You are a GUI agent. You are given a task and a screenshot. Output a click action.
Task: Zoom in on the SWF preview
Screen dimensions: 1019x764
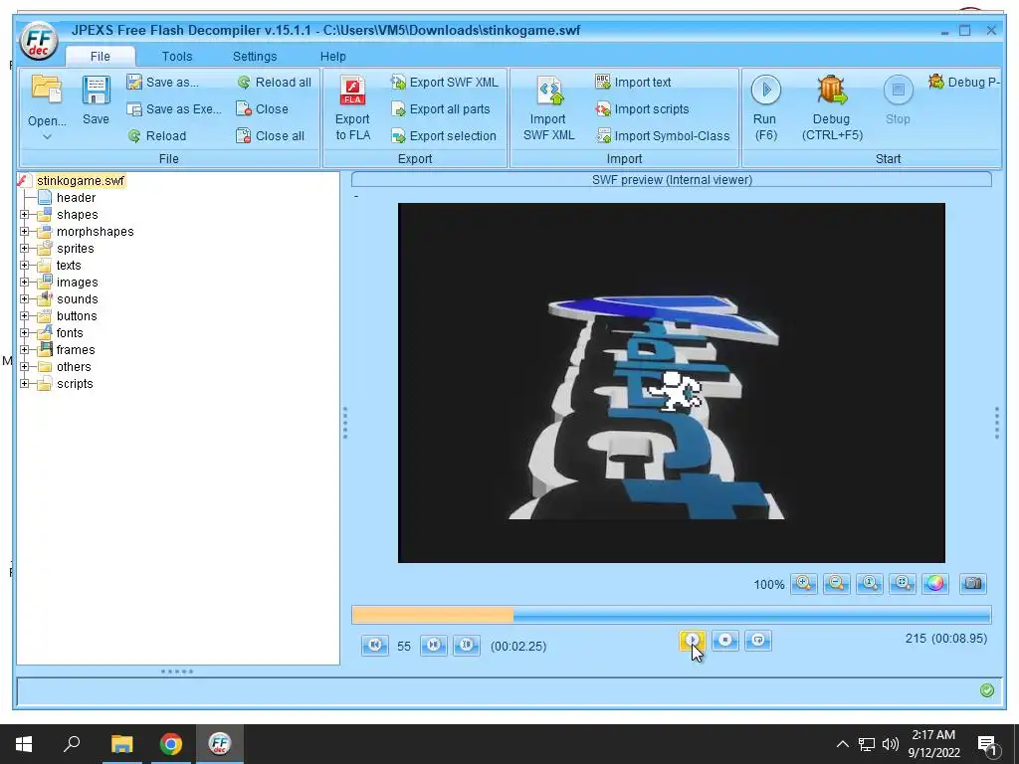[x=804, y=583]
